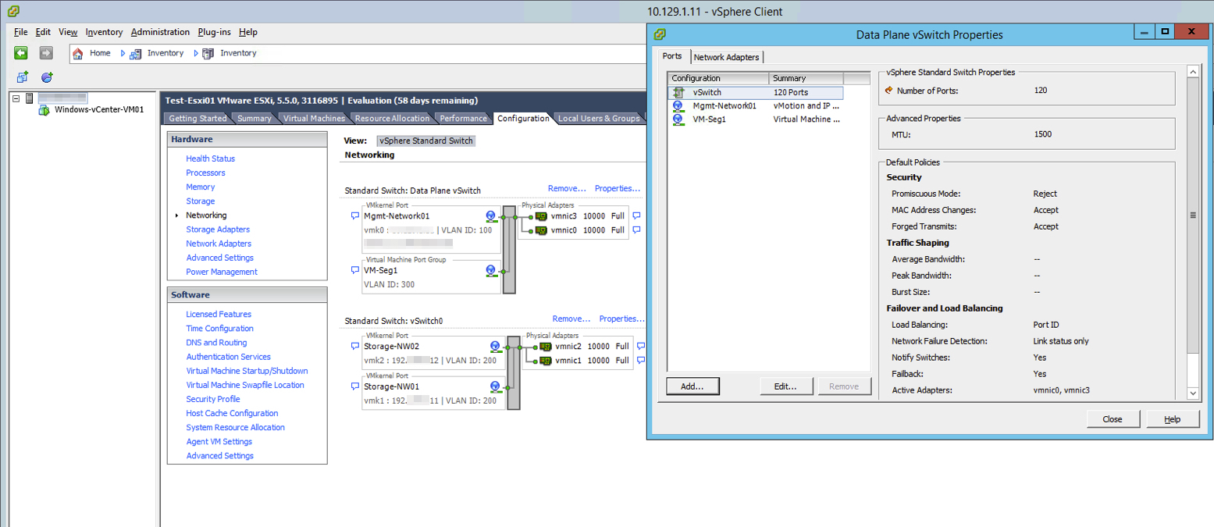Open the info bubble right of vmnic3
The width and height of the screenshot is (1214, 527).
[x=636, y=215]
